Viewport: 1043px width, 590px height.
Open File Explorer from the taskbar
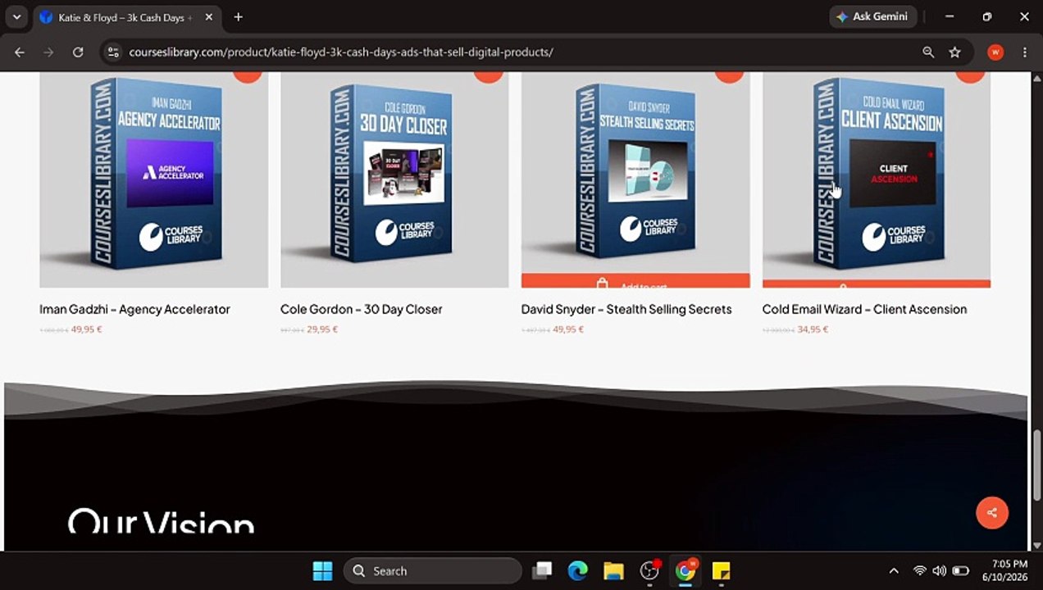point(613,571)
